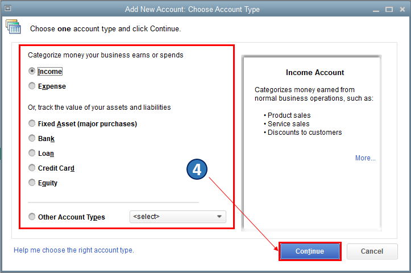
Task: Choose the Expense radio button
Action: click(x=32, y=86)
